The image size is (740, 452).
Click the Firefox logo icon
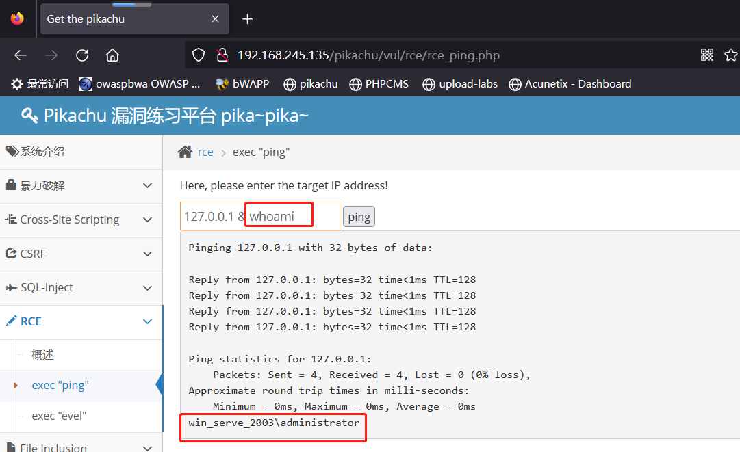tap(18, 19)
